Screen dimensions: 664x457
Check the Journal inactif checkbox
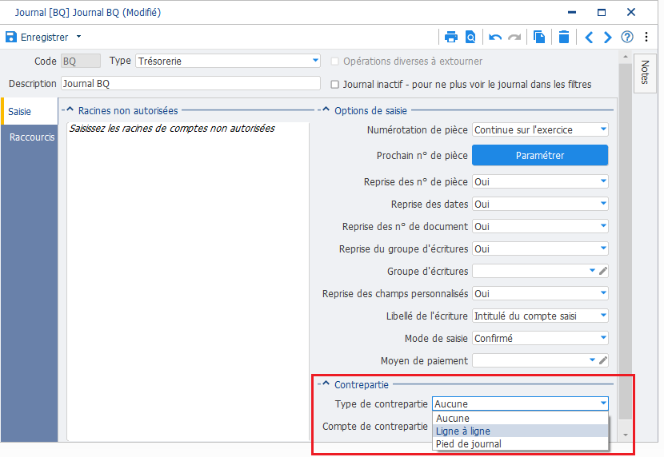[336, 84]
